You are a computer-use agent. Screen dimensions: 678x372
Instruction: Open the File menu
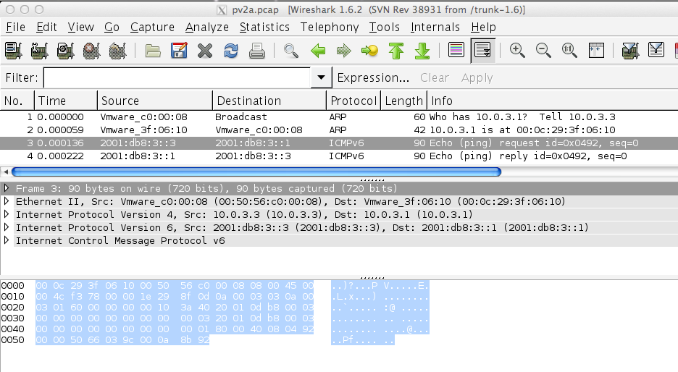tap(15, 28)
